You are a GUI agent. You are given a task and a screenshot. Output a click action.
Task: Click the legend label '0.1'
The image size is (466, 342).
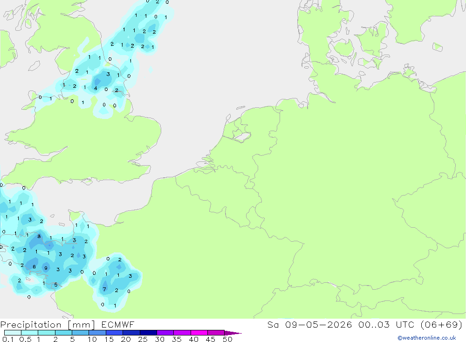pyautogui.click(x=8, y=339)
